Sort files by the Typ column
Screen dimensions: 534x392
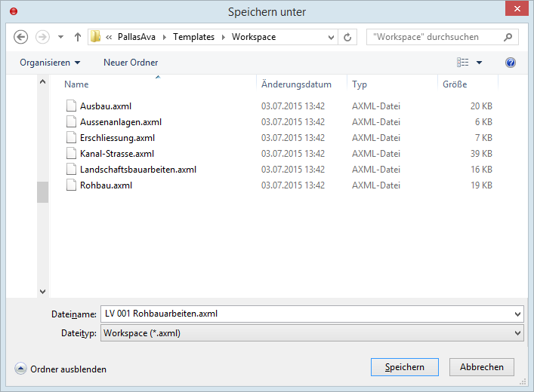360,84
